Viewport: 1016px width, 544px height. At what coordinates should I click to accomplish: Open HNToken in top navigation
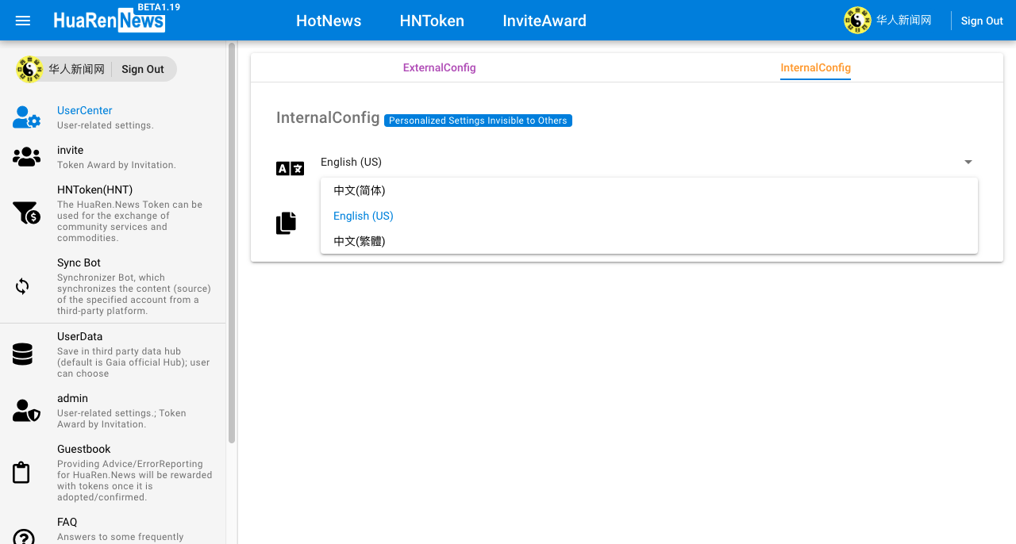[432, 21]
